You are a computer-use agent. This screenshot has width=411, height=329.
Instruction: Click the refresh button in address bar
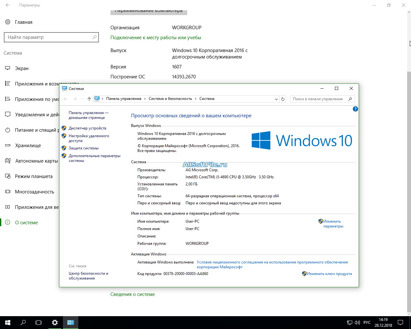283,99
